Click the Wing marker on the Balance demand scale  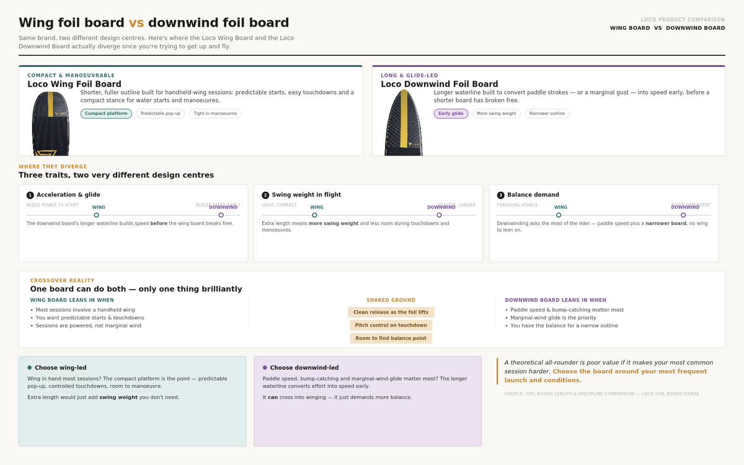pyautogui.click(x=559, y=215)
